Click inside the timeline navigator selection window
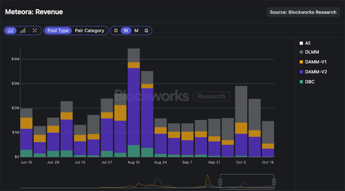This screenshot has height=191, width=345. [x=247, y=182]
